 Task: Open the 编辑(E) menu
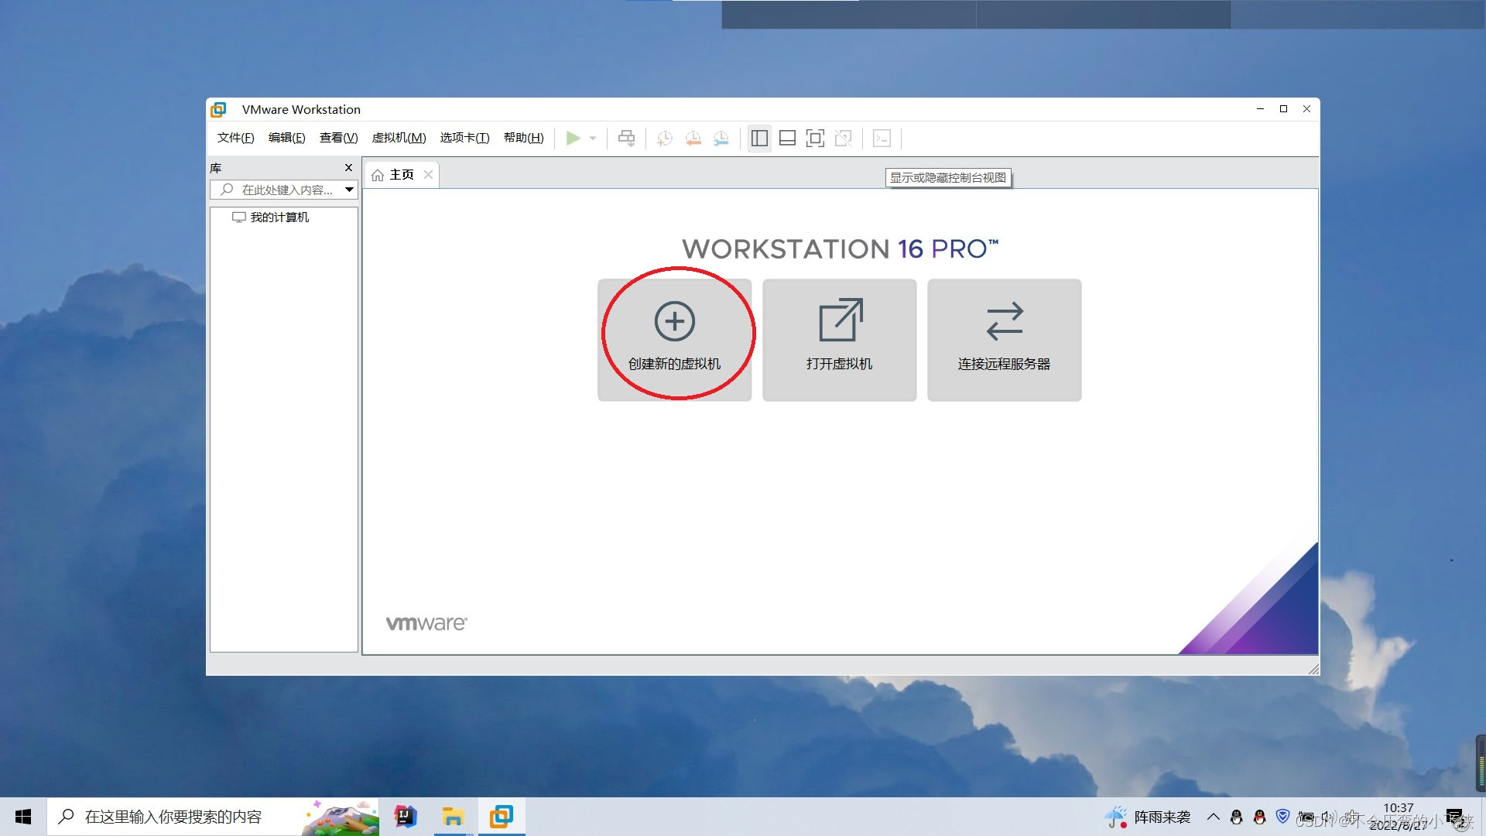[x=286, y=138]
